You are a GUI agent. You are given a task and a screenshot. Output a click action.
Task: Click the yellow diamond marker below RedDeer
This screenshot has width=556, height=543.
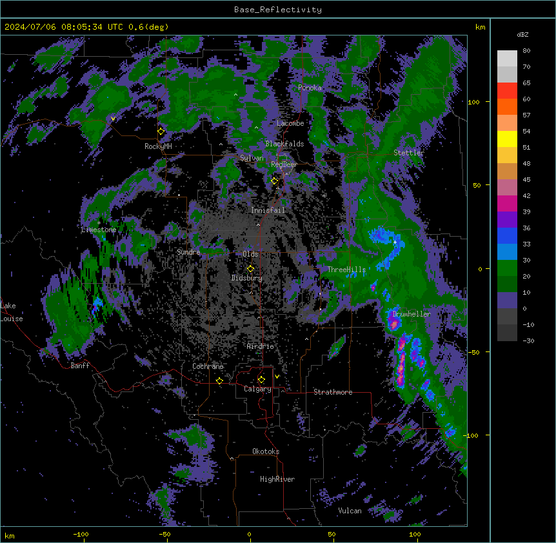(x=275, y=181)
